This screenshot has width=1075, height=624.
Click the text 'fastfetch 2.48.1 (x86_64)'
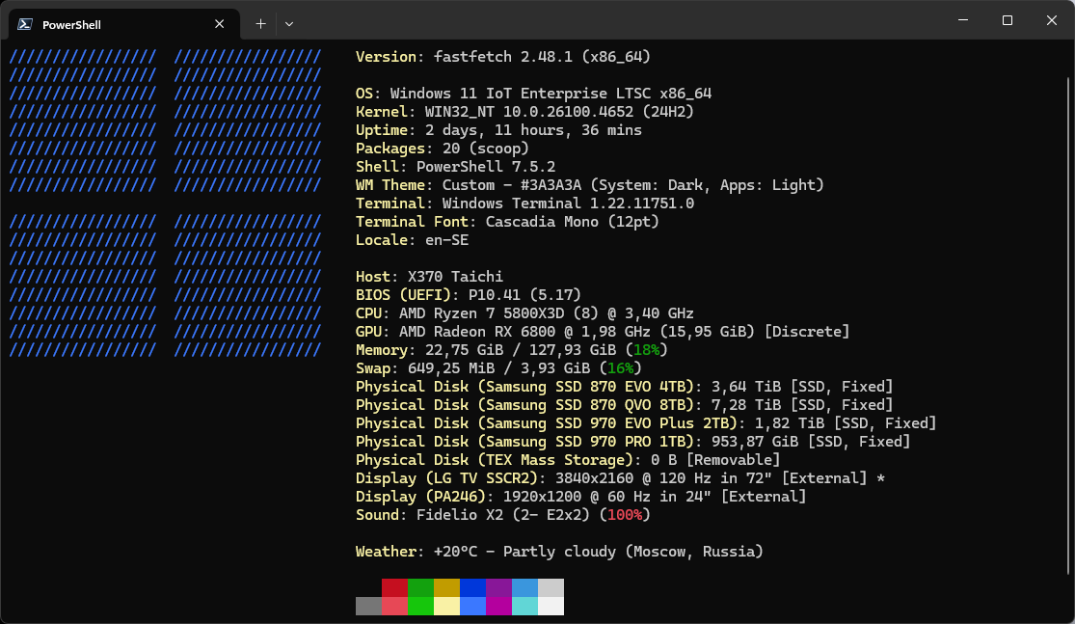[x=542, y=57]
